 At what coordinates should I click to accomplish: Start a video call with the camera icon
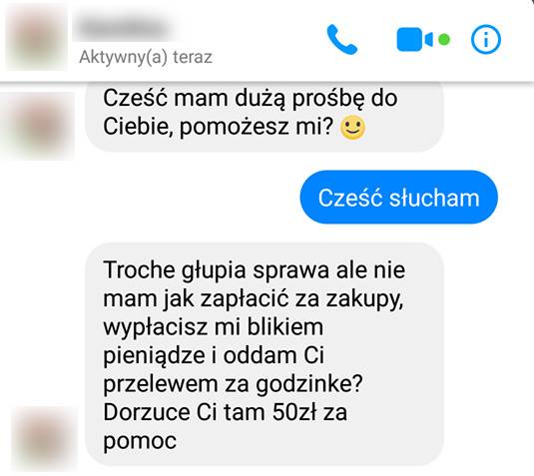(x=414, y=40)
